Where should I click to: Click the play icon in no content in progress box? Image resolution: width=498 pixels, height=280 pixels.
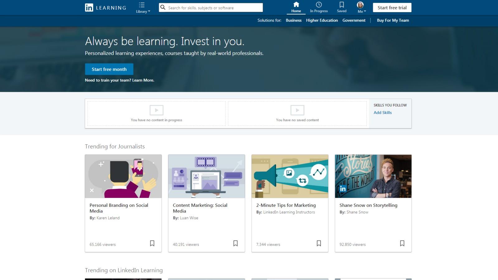click(x=156, y=110)
